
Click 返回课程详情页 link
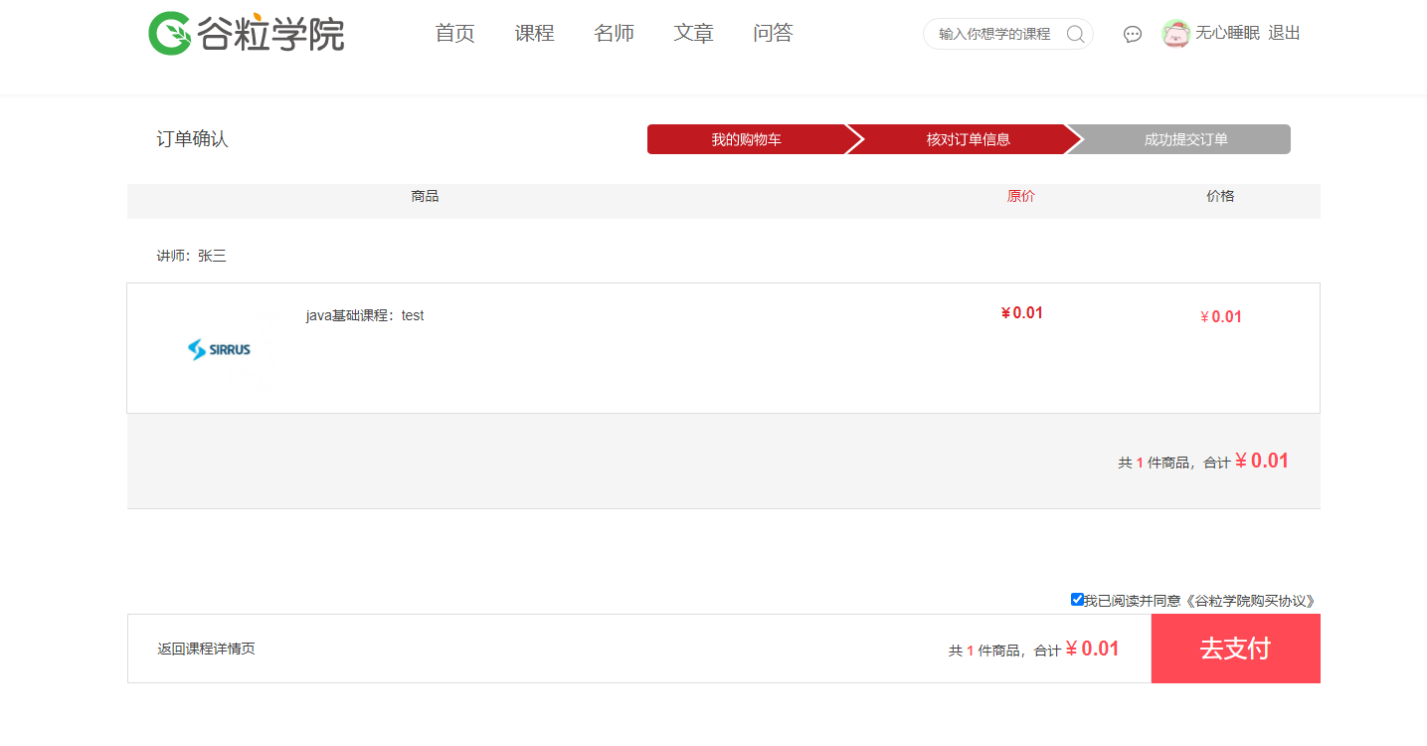tap(206, 649)
